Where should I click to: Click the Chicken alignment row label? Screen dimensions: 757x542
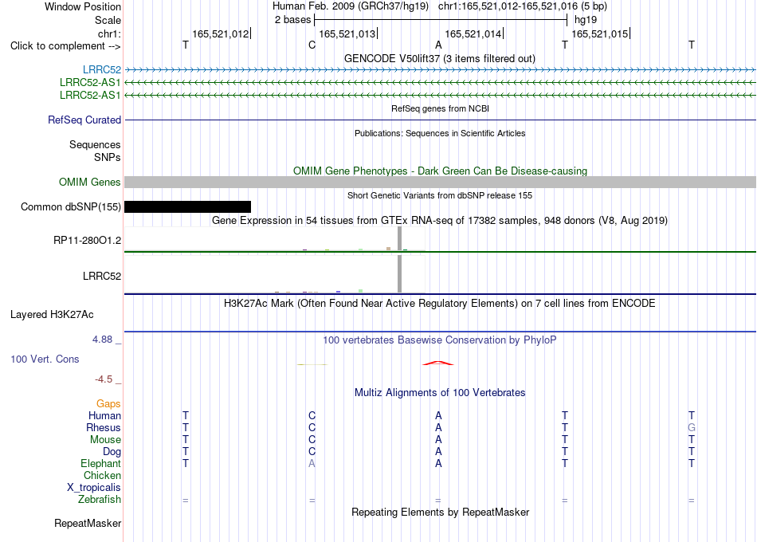(x=102, y=475)
